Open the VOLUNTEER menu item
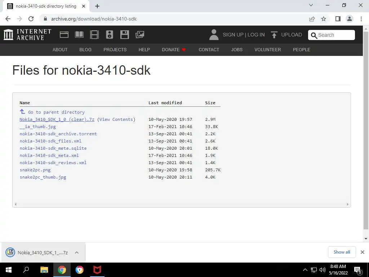 (268, 50)
